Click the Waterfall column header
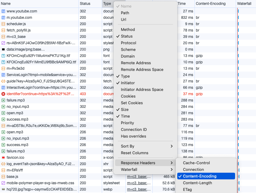This screenshot has width=256, height=193. 244,4
